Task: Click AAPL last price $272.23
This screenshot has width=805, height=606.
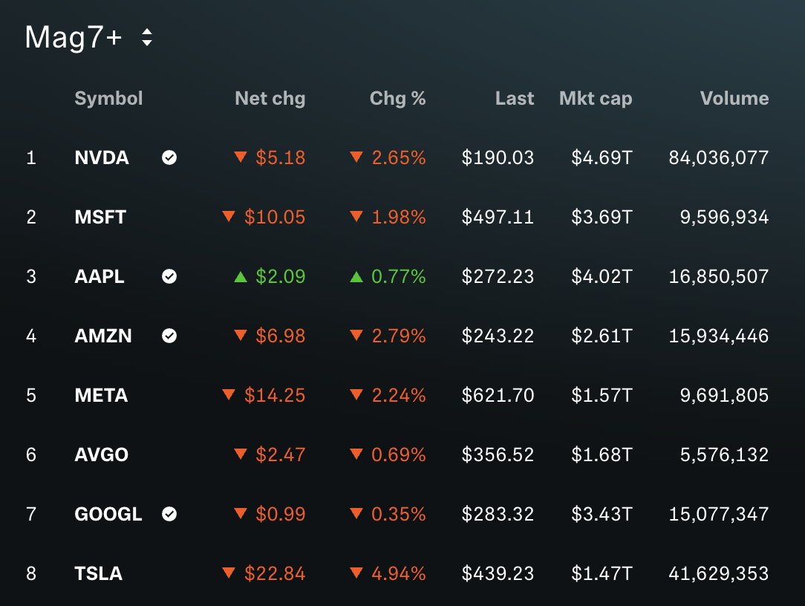Action: point(498,276)
